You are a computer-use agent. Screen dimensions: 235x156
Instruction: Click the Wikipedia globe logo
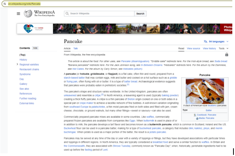[x=28, y=13]
